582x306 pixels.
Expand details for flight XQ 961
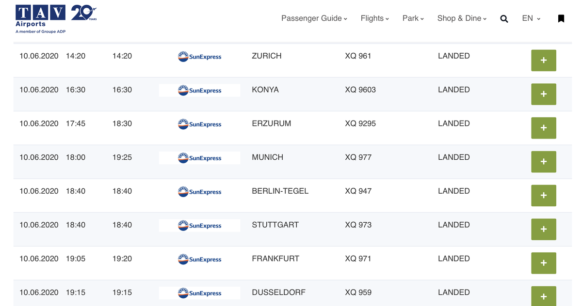pos(544,61)
